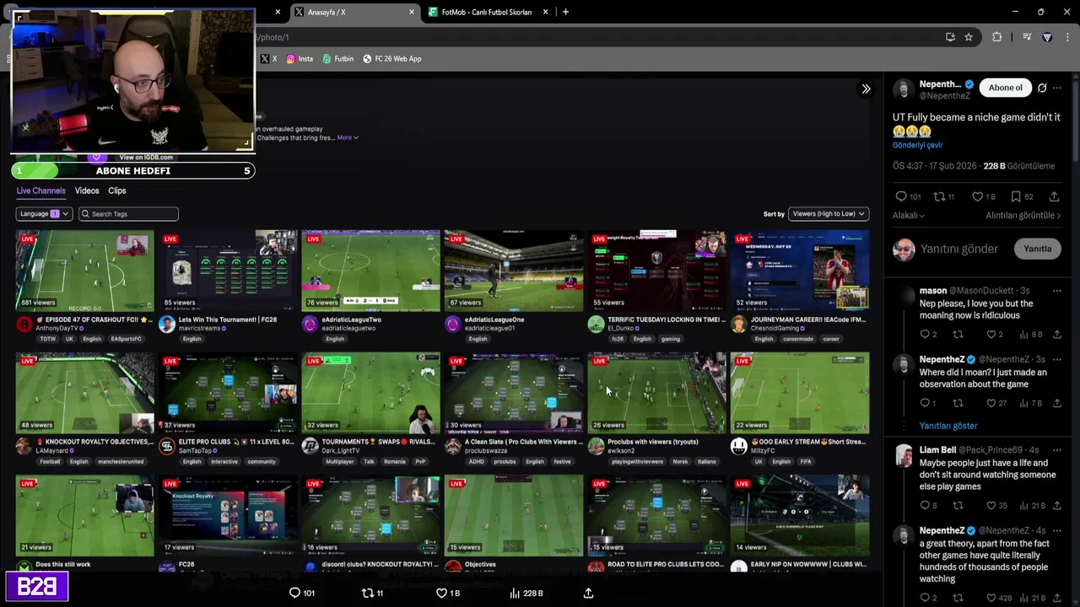This screenshot has width=1080, height=607.
Task: Open NepentheZ profile name in tweet header
Action: tap(940, 84)
